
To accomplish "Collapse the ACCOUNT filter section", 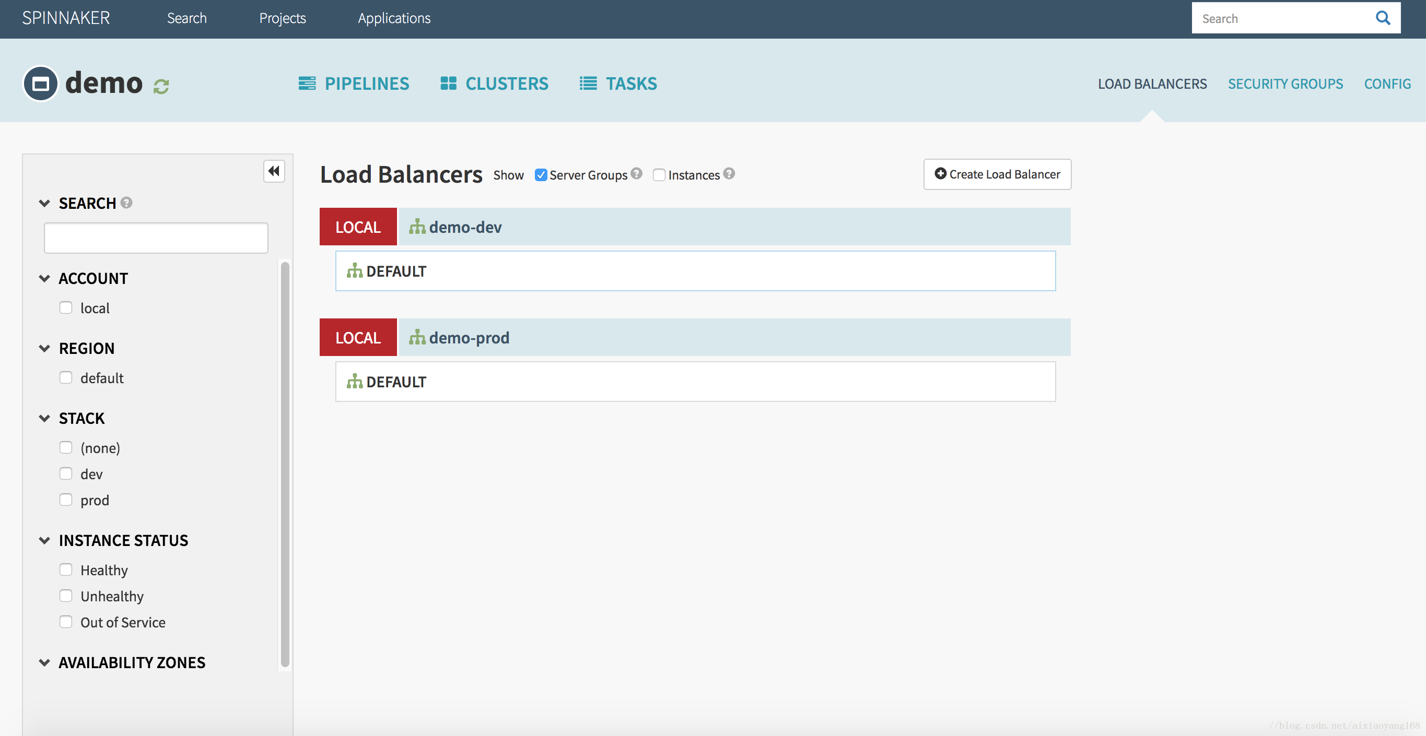I will pyautogui.click(x=45, y=278).
